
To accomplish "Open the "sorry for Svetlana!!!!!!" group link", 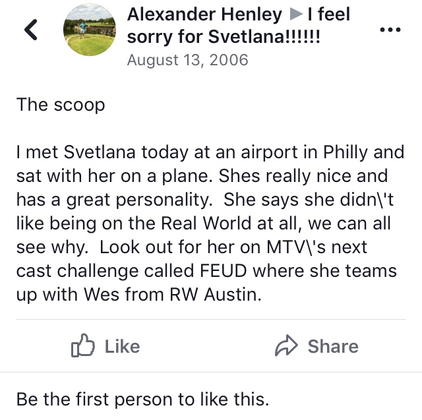I will coord(224,36).
